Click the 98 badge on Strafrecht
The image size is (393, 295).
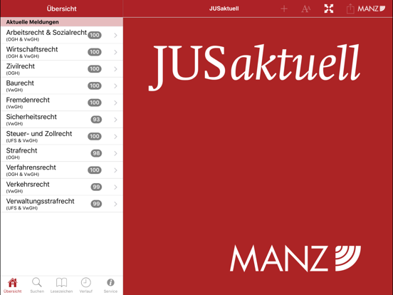[96, 153]
